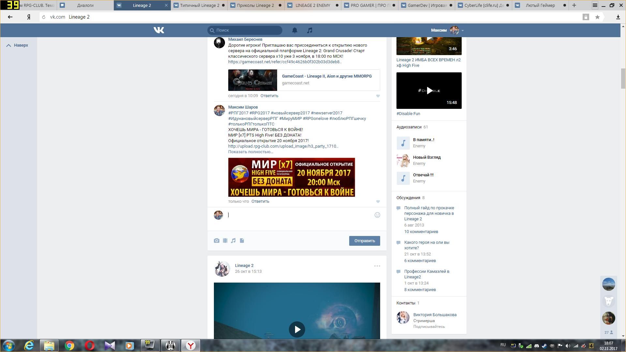Open VK notifications bell icon

(294, 30)
